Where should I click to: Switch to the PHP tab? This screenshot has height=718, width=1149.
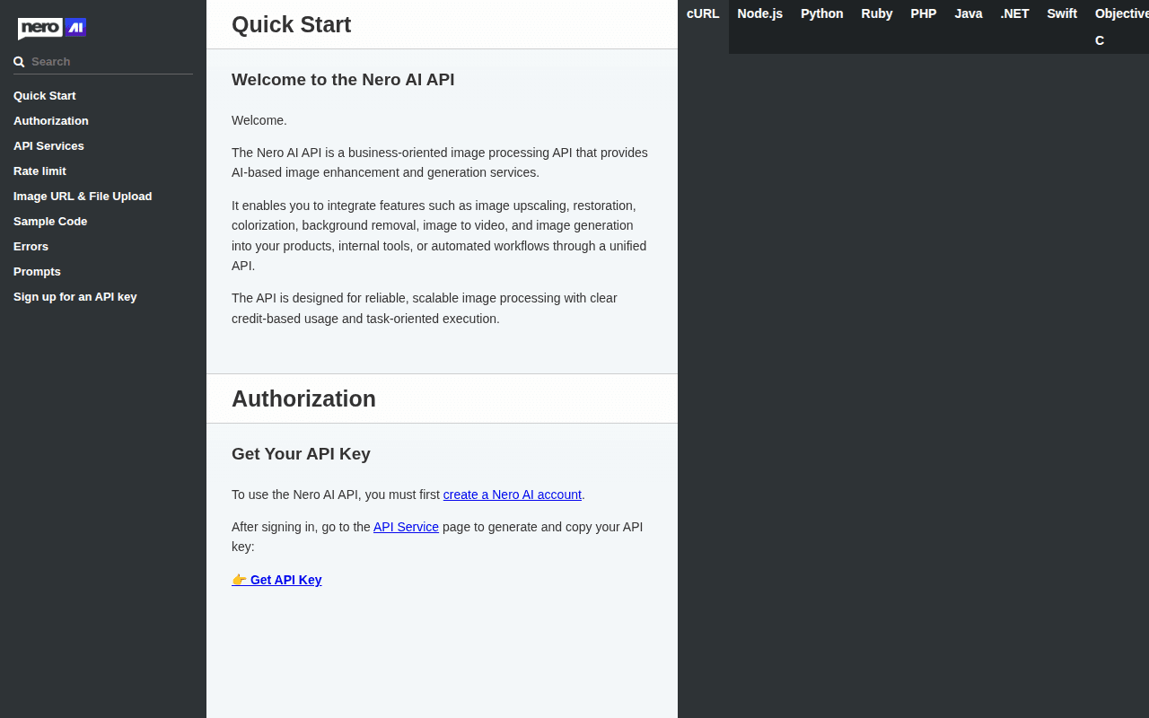(924, 13)
